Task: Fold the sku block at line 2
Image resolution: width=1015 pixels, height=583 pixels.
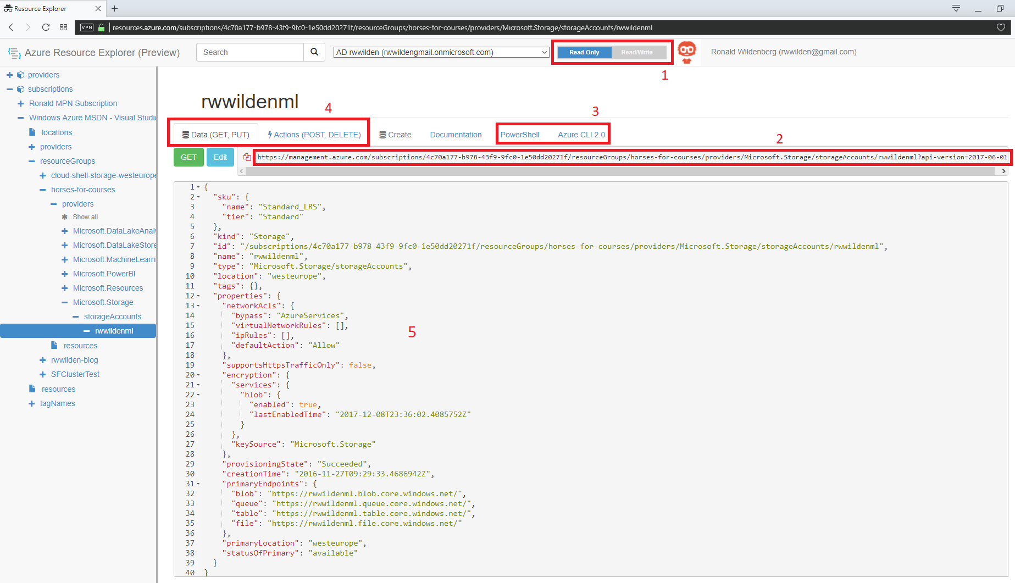Action: (x=198, y=197)
